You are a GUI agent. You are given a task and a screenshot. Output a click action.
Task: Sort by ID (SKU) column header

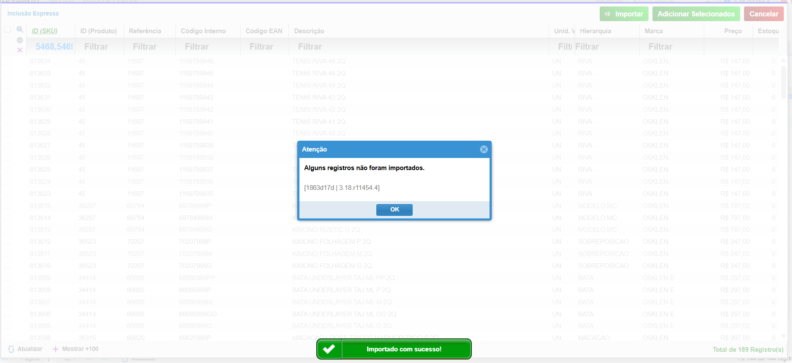[45, 31]
